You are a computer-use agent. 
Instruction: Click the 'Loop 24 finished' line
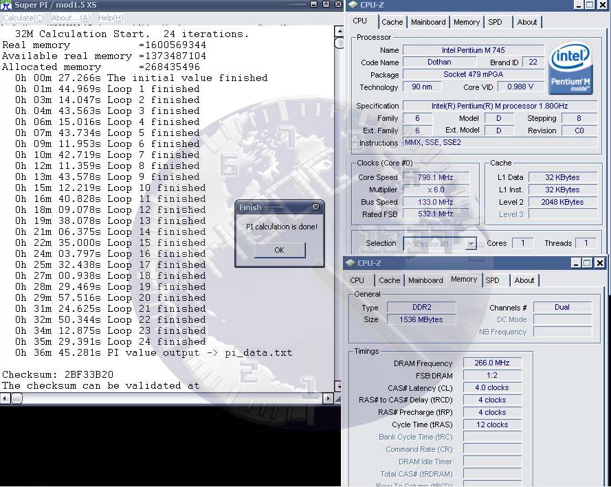click(x=110, y=342)
